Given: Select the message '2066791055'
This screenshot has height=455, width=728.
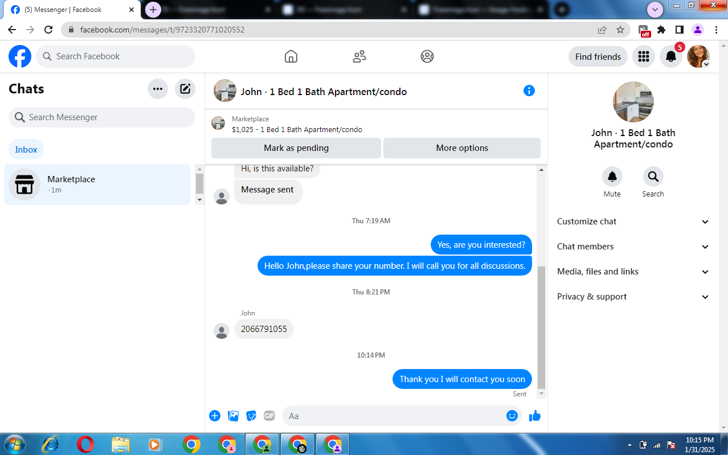Looking at the screenshot, I should [x=264, y=329].
